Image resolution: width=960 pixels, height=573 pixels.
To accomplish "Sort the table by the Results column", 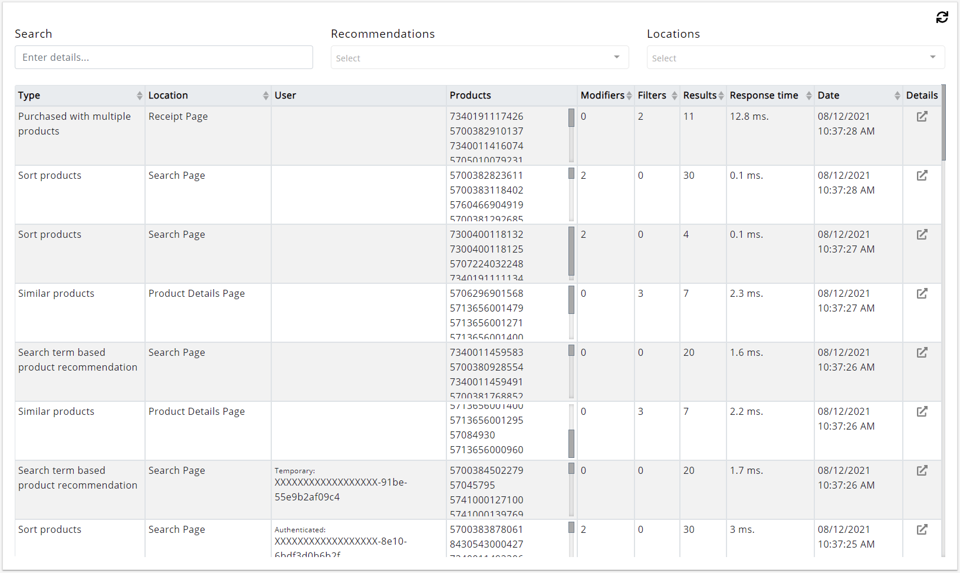I will click(721, 95).
